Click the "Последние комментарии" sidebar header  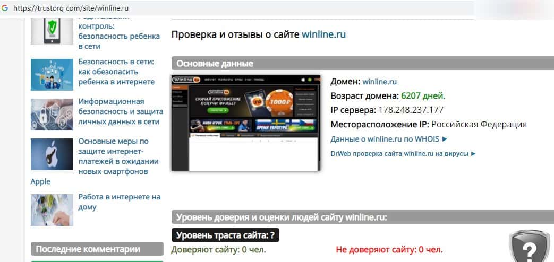(97, 249)
